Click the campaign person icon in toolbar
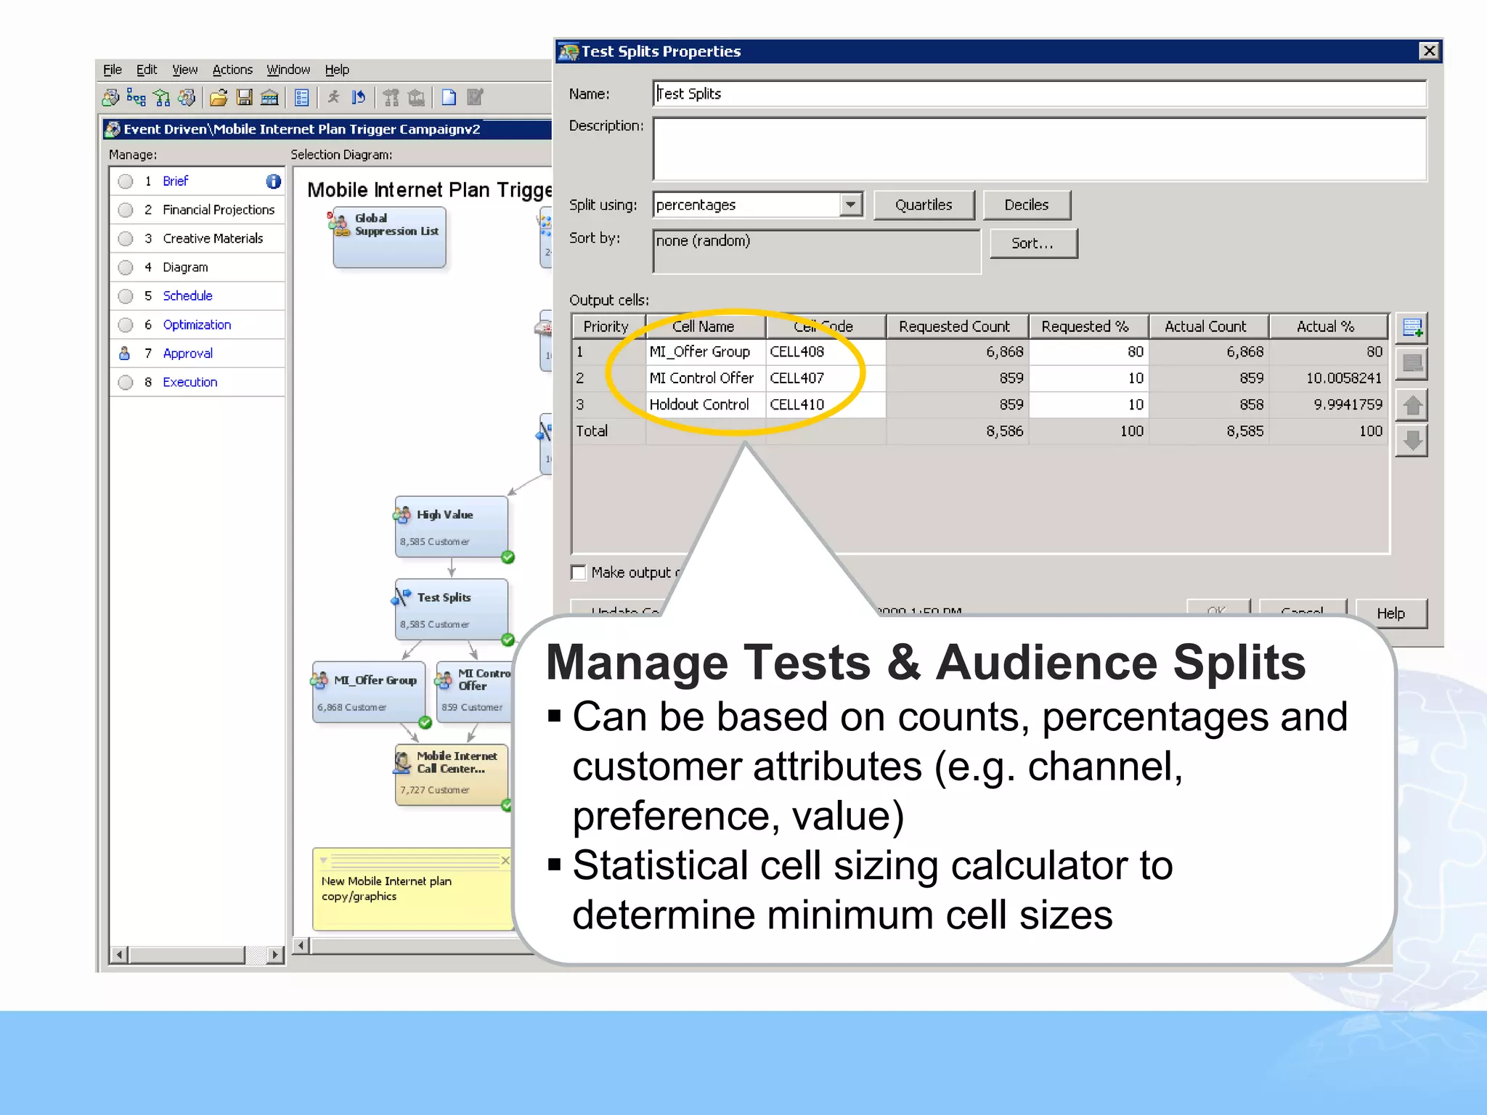 click(111, 97)
